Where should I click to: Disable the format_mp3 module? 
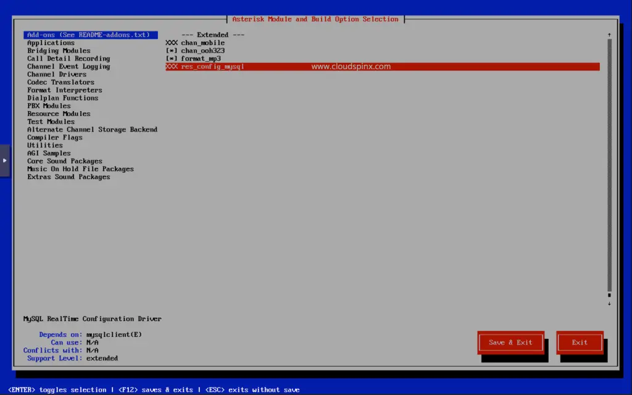coord(196,58)
